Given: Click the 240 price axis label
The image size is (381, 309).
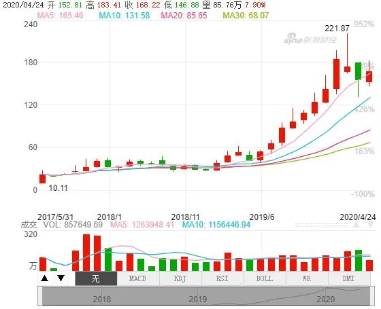Looking at the screenshot, I should pos(31,24).
